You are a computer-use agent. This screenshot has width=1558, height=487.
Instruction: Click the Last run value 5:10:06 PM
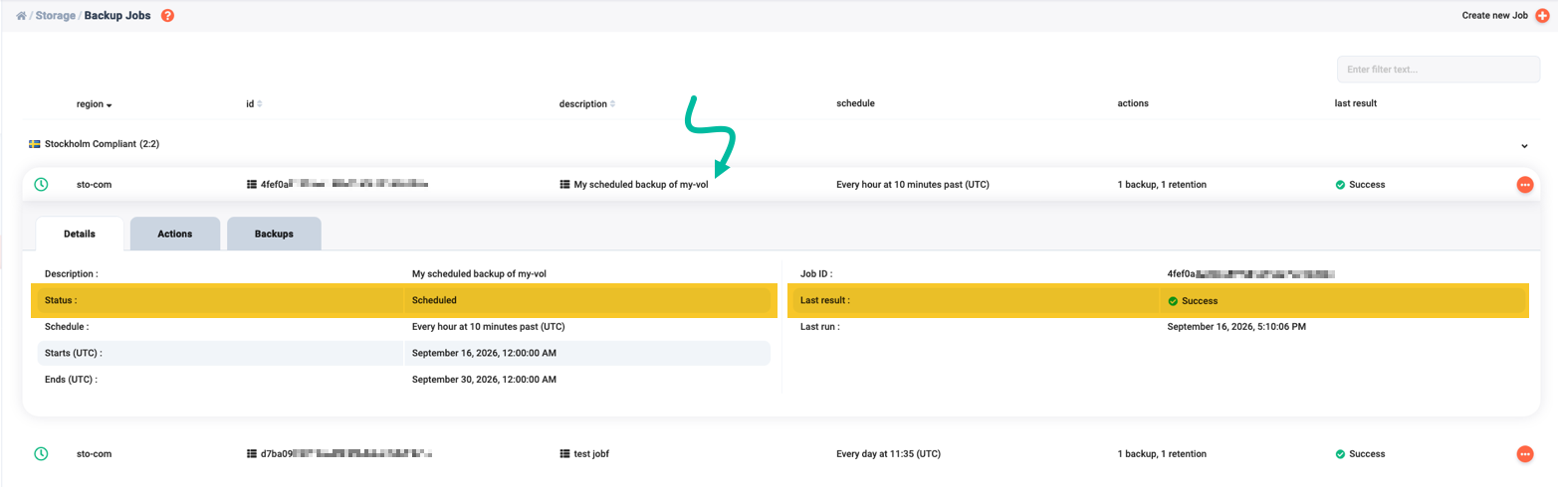coord(1236,326)
